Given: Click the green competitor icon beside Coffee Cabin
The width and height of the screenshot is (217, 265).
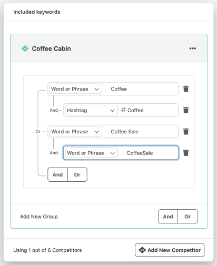Looking at the screenshot, I should [x=25, y=48].
